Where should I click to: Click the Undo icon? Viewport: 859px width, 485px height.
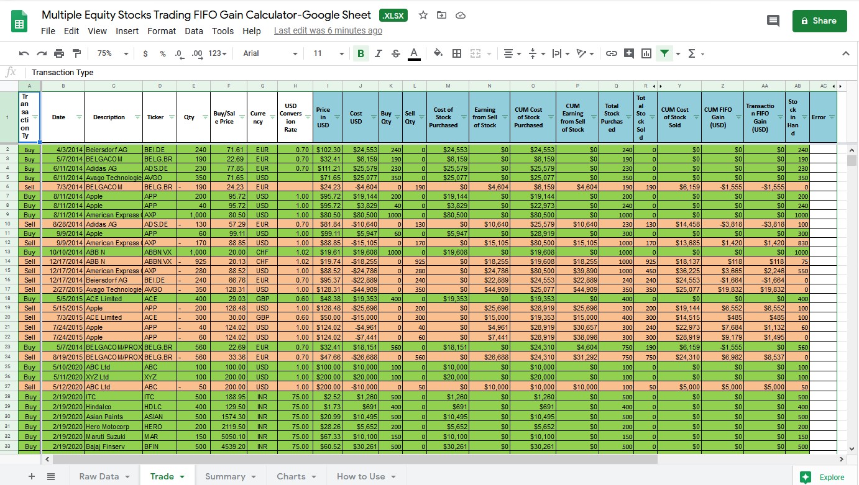tap(24, 53)
